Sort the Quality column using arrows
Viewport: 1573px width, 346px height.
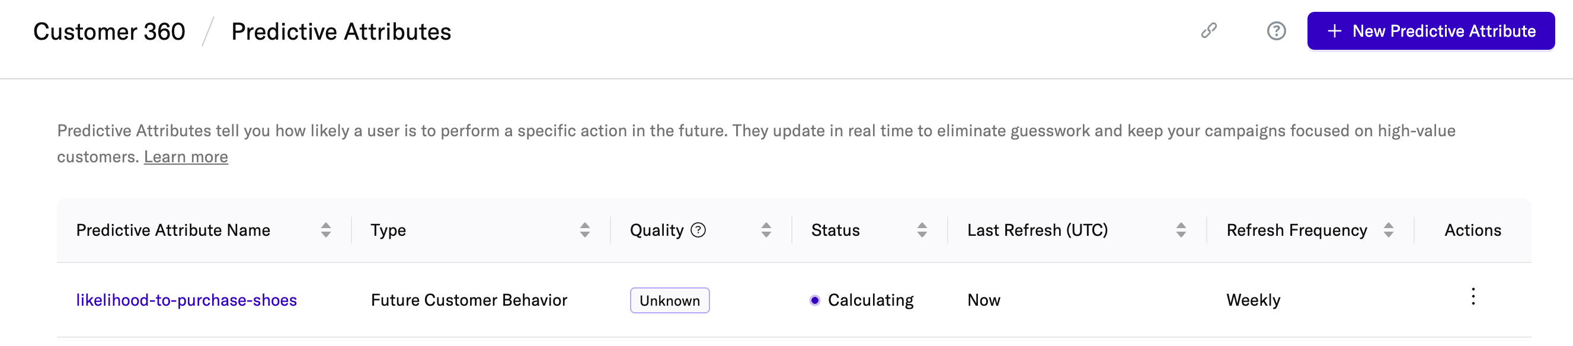(766, 230)
